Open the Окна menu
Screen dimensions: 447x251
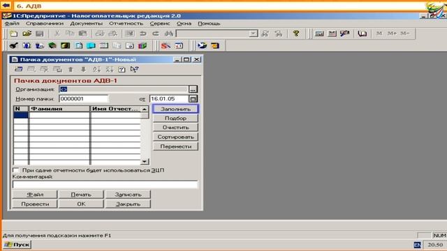(x=184, y=23)
